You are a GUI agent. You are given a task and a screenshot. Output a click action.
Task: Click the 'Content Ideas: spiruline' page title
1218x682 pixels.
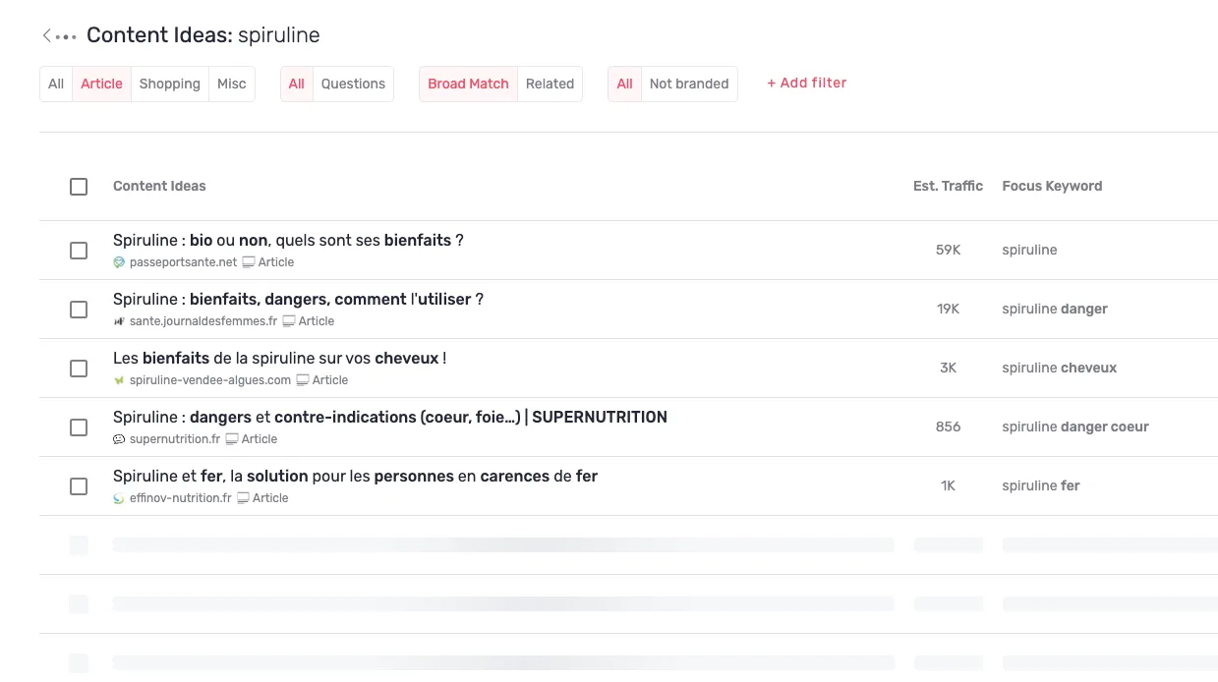coord(203,35)
